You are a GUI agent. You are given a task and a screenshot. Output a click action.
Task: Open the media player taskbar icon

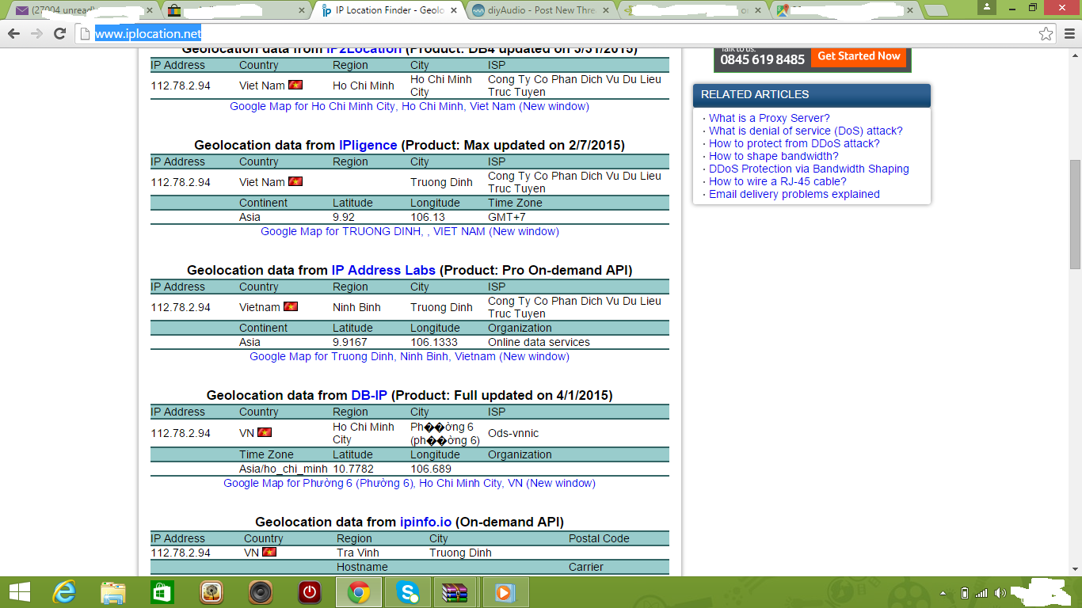(505, 592)
